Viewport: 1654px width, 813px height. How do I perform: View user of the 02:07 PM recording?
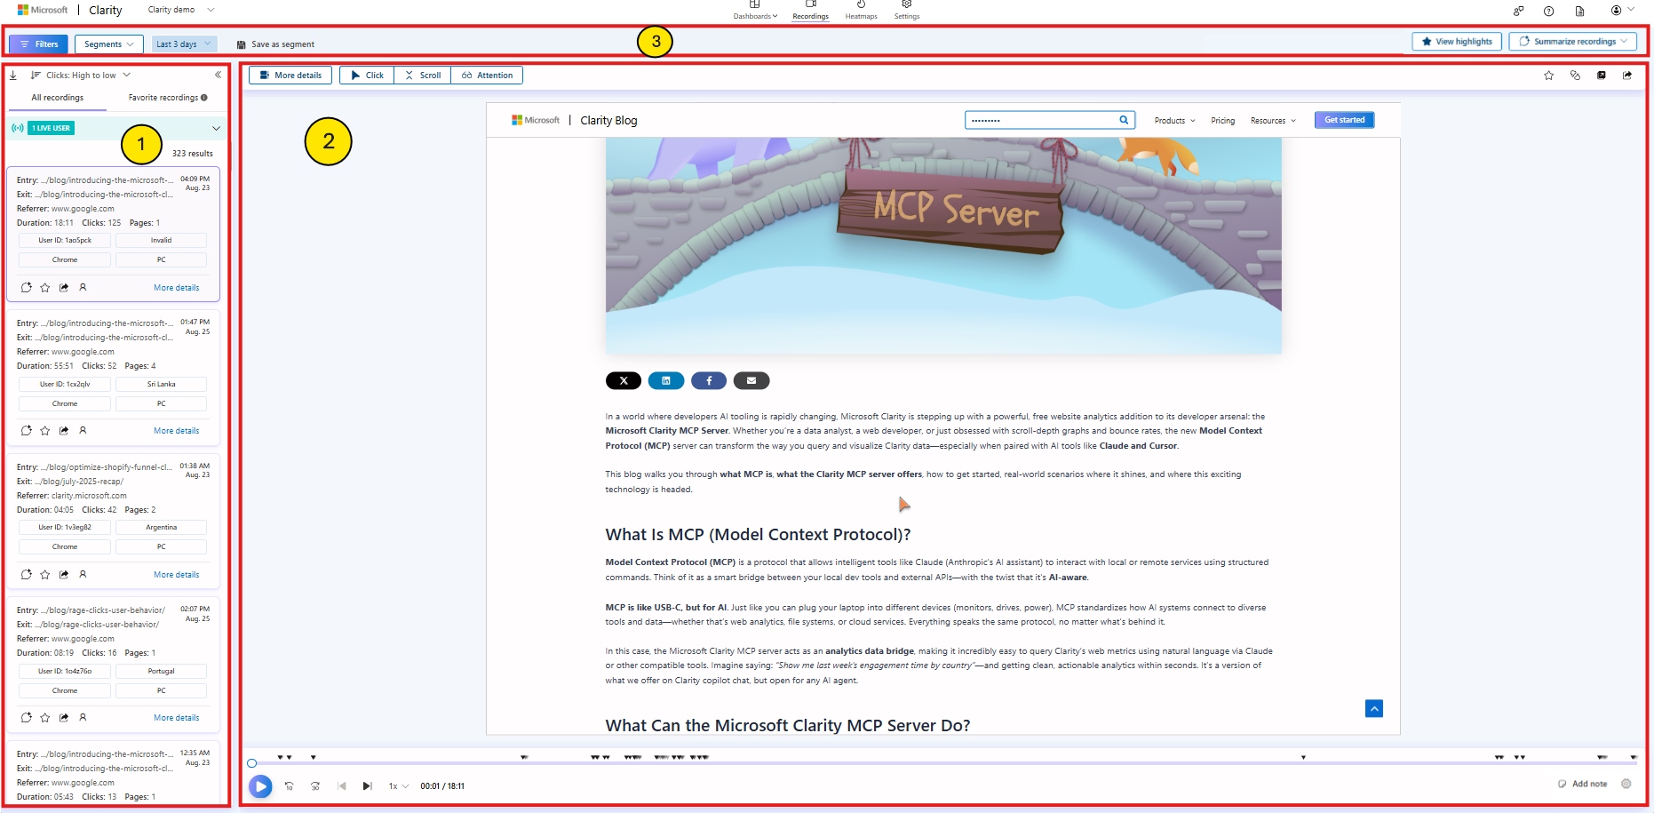tap(83, 717)
